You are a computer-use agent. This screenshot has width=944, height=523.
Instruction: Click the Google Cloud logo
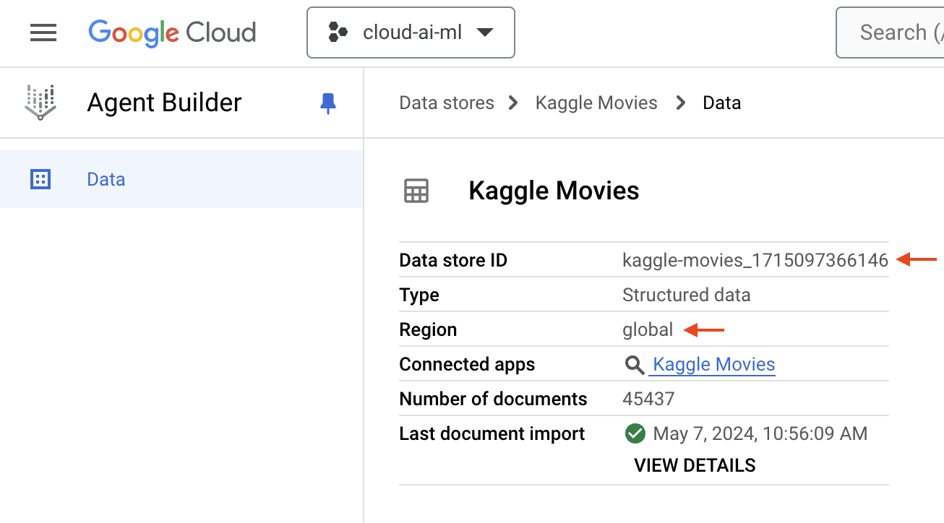click(172, 33)
